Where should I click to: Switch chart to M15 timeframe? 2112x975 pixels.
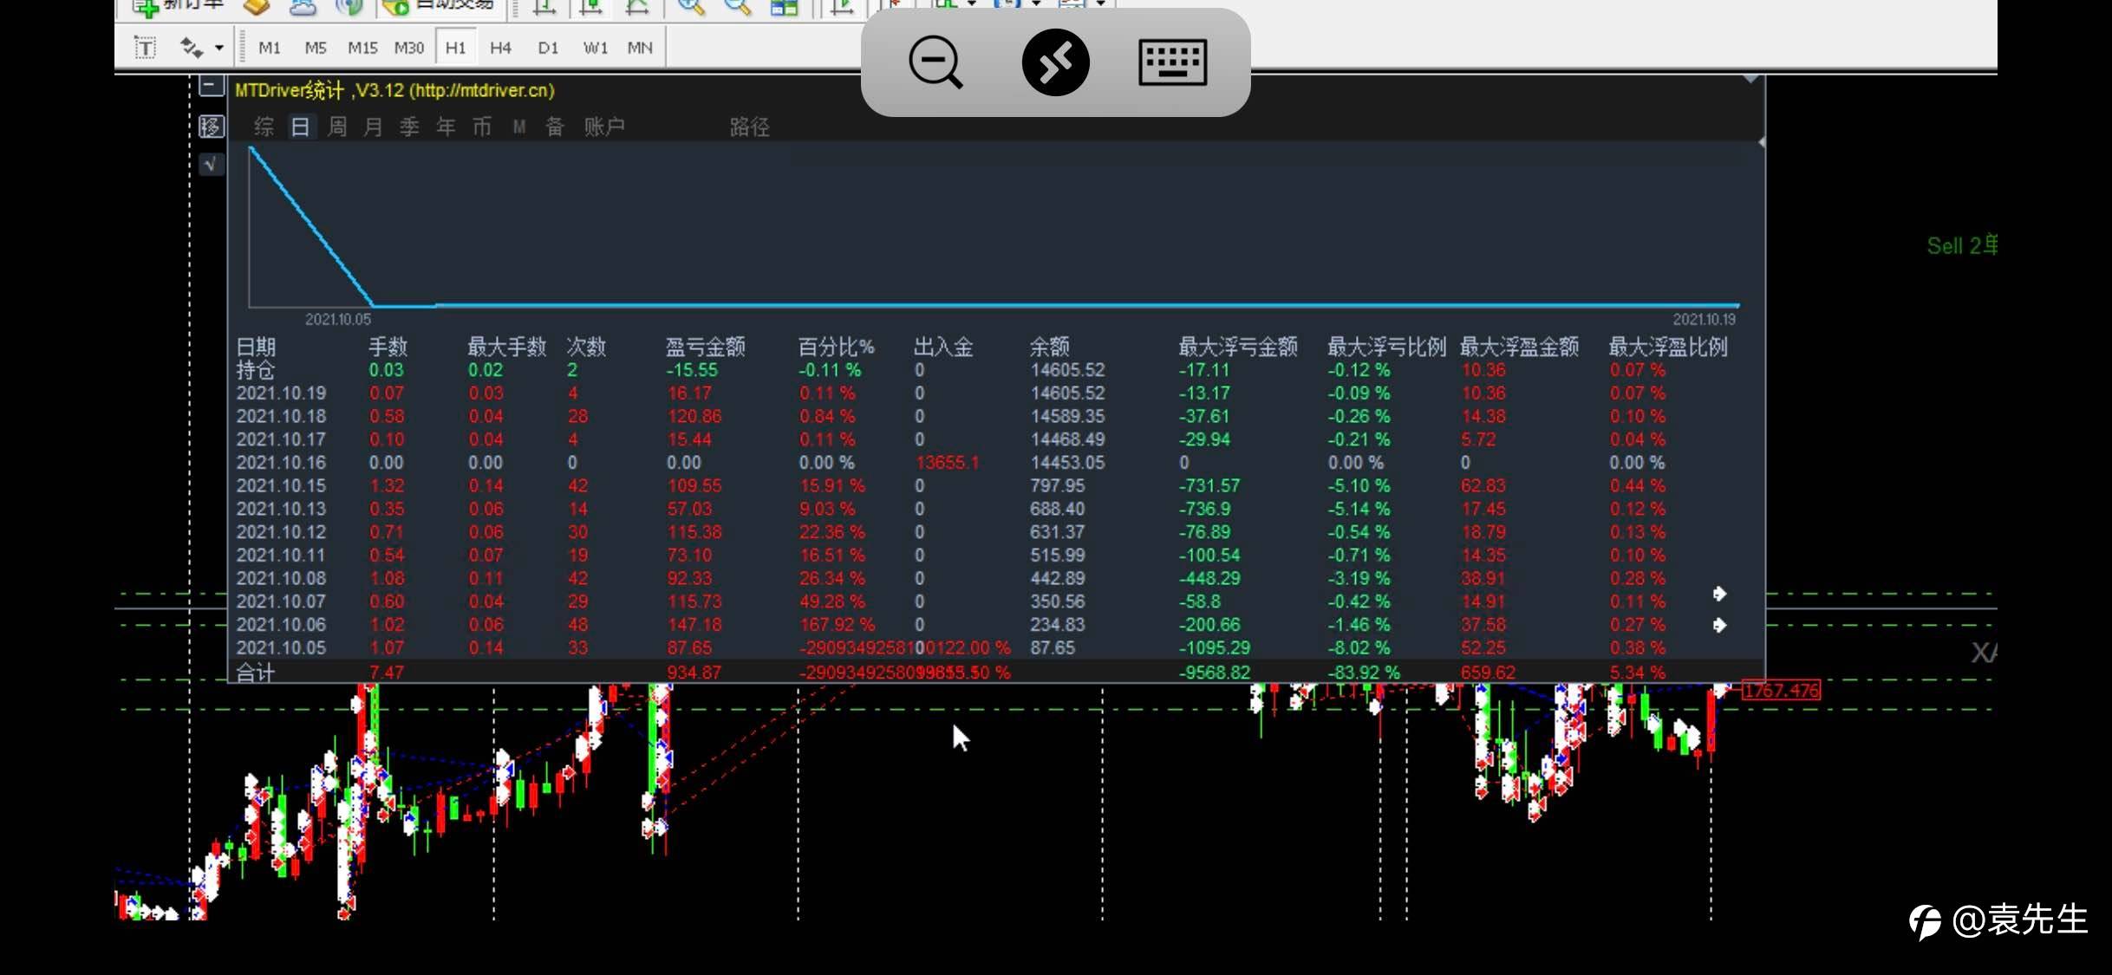(x=362, y=48)
